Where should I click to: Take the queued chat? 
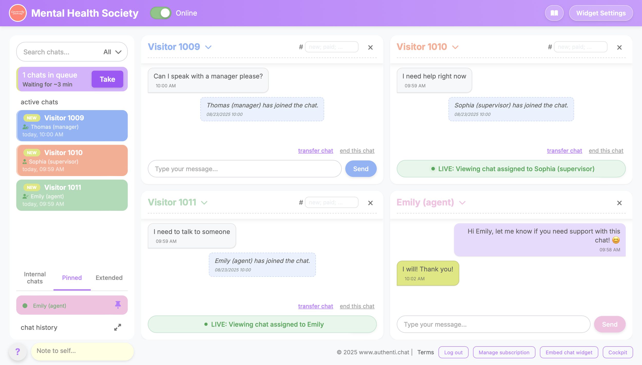click(107, 79)
